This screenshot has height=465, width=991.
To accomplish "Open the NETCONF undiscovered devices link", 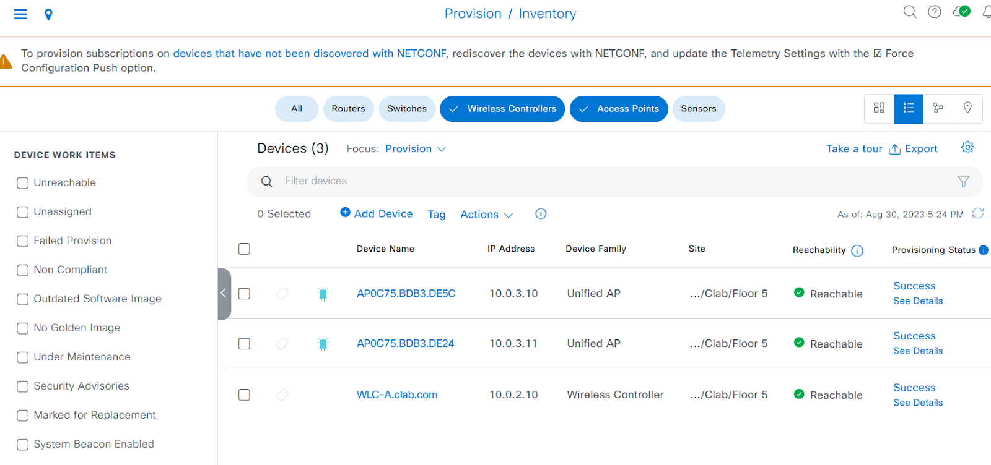I will 310,53.
